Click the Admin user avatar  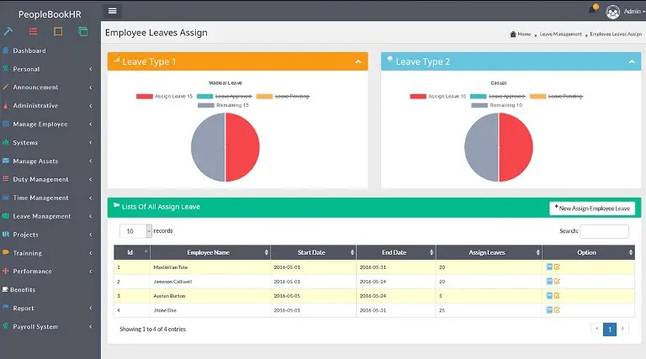click(612, 12)
